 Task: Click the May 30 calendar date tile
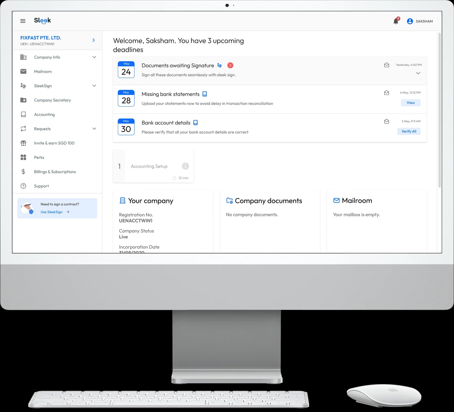click(126, 127)
